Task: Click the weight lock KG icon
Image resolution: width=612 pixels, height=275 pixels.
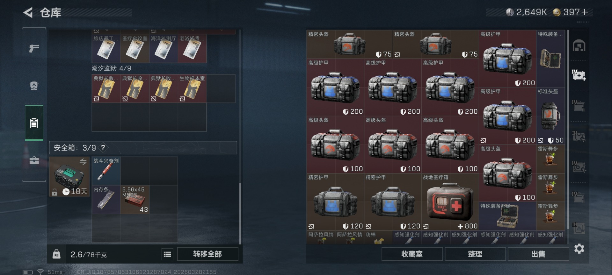Action: tap(56, 254)
